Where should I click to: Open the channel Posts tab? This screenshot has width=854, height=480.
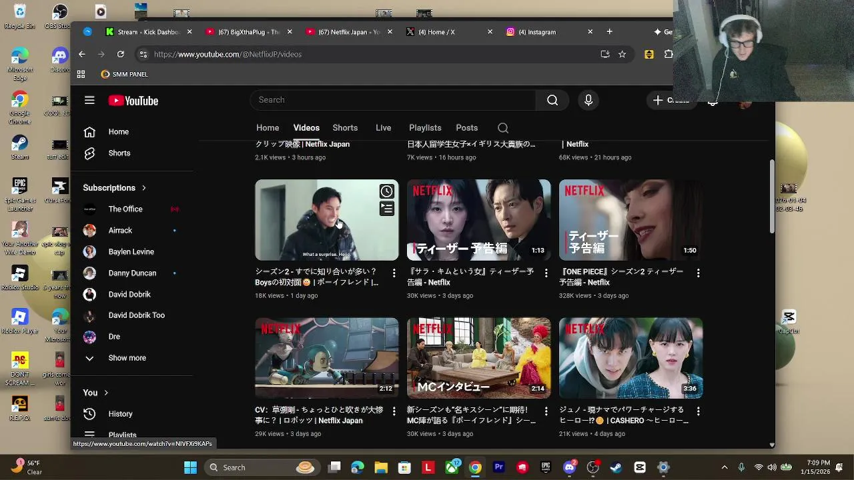pyautogui.click(x=466, y=128)
